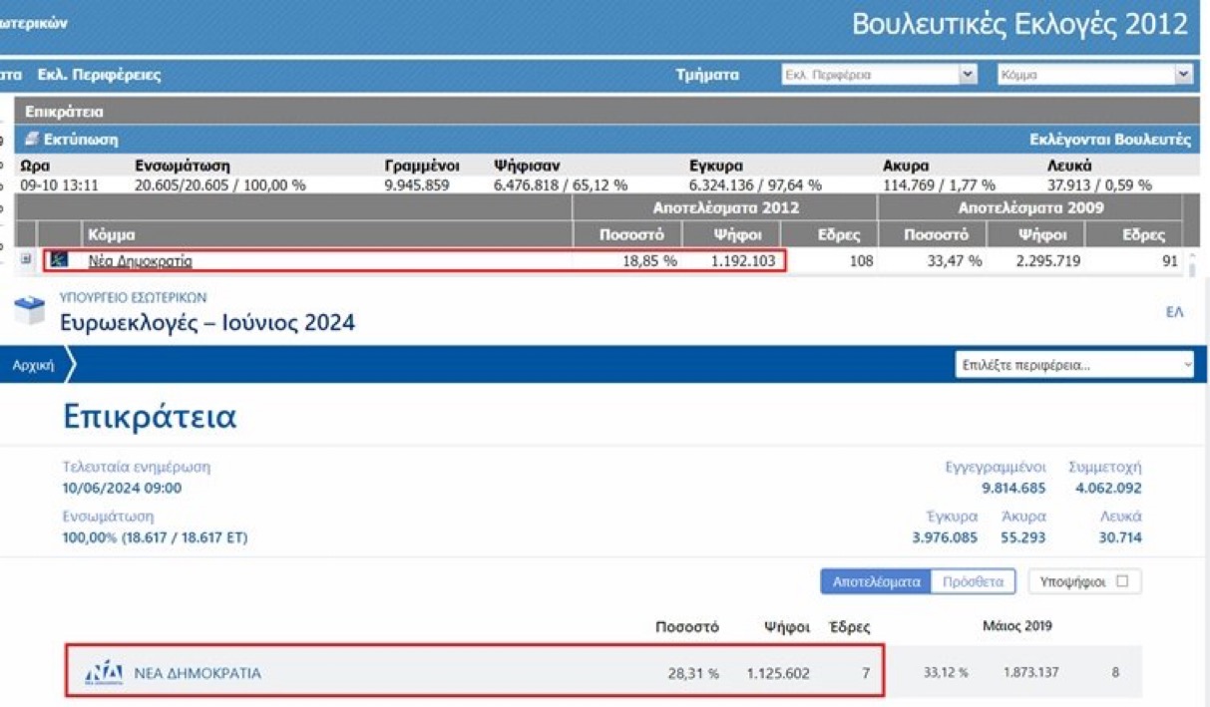Click the chevron arrow after Αρχική breadcrumb
This screenshot has width=1210, height=707.
(70, 365)
